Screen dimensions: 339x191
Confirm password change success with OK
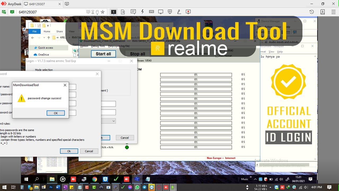click(56, 113)
